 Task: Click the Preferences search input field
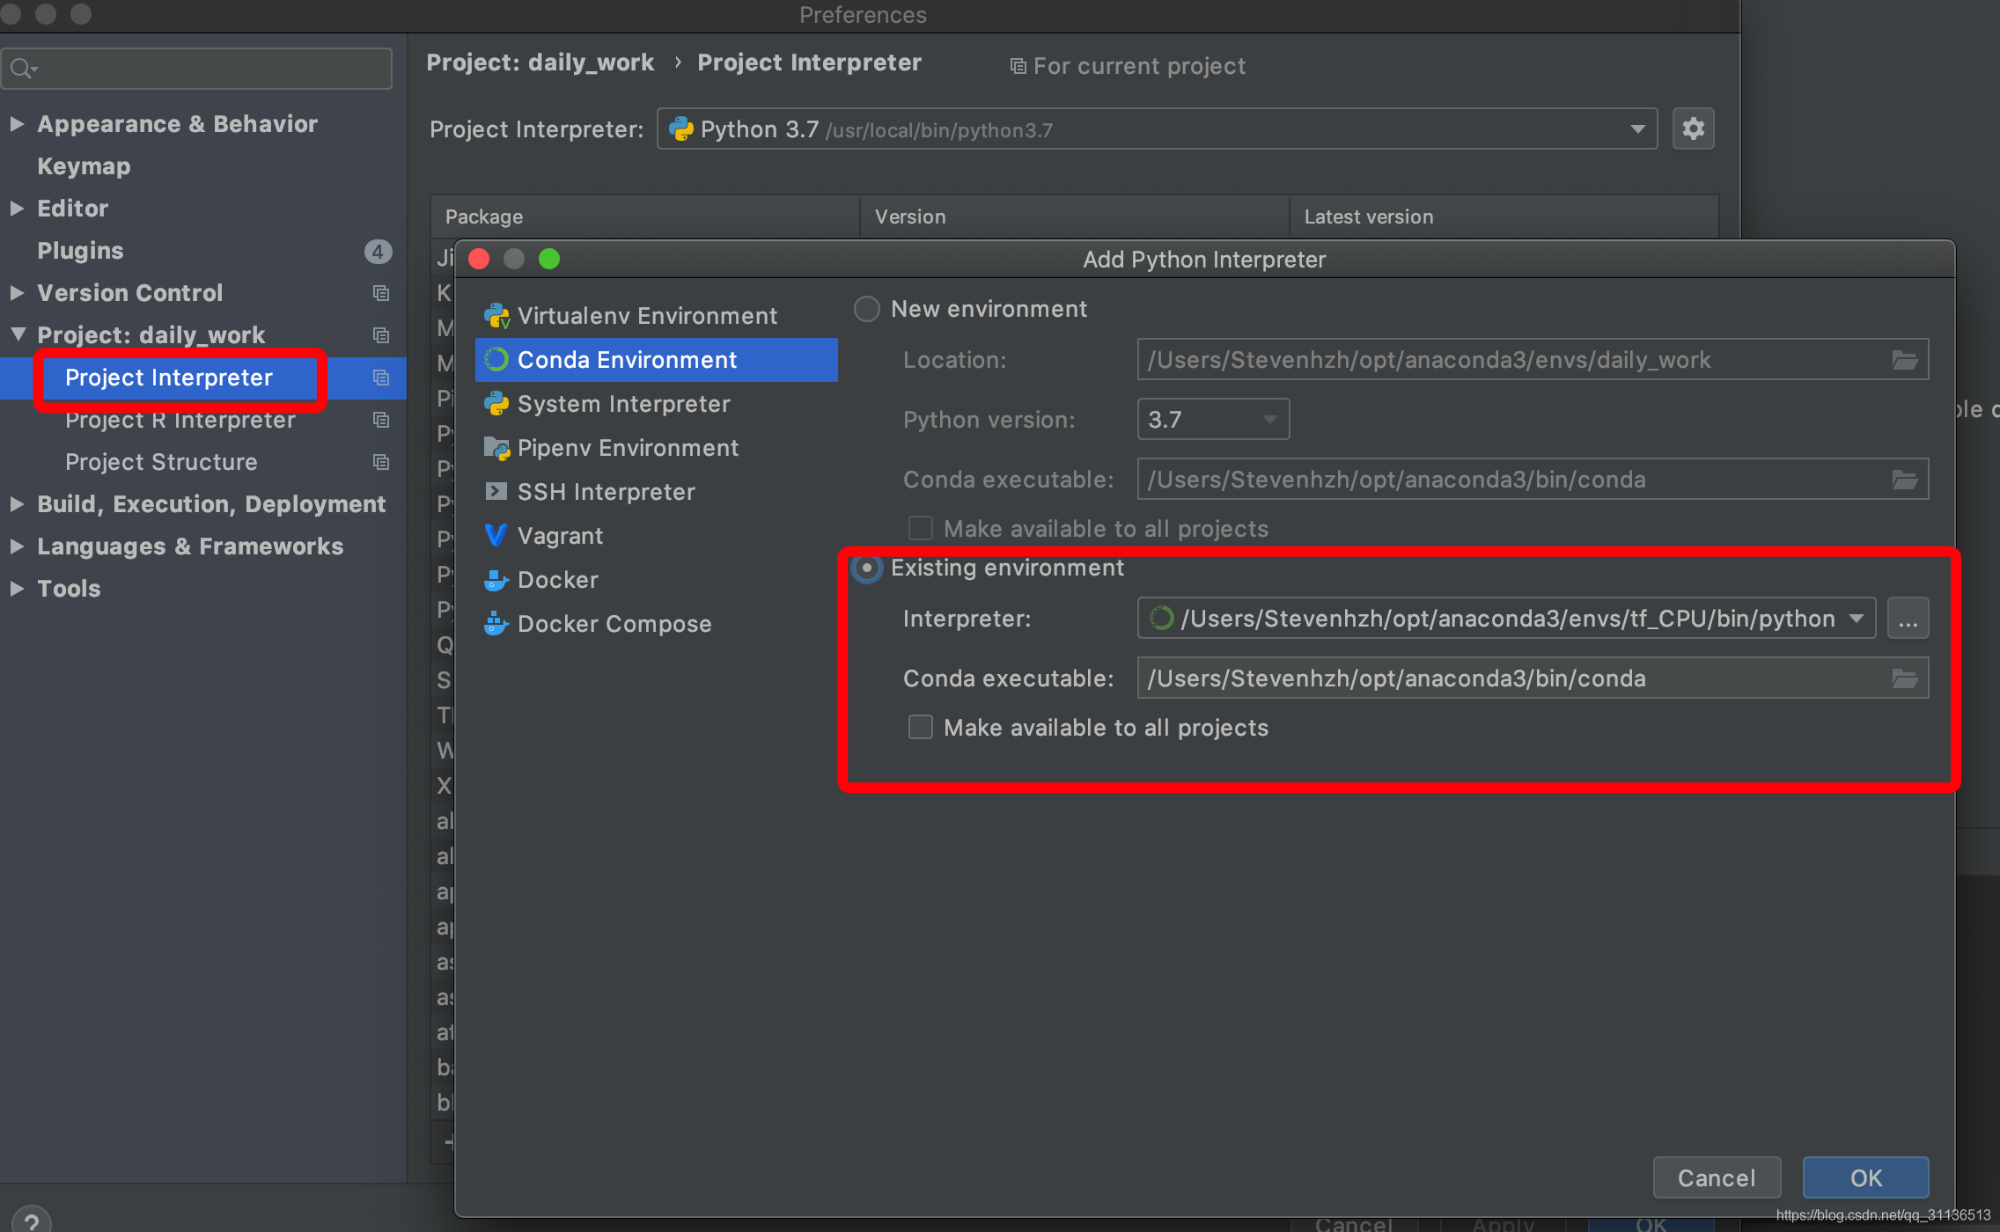[x=197, y=68]
